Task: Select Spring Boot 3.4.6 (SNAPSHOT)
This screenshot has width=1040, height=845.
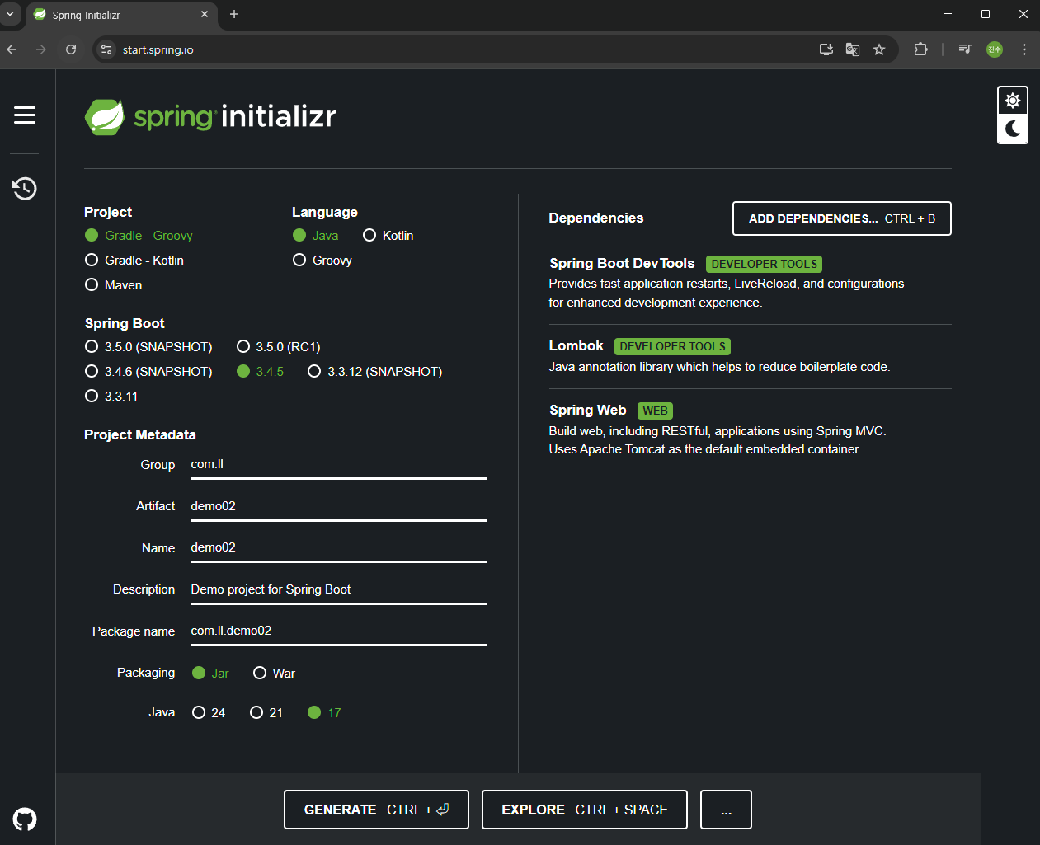Action: (x=148, y=372)
